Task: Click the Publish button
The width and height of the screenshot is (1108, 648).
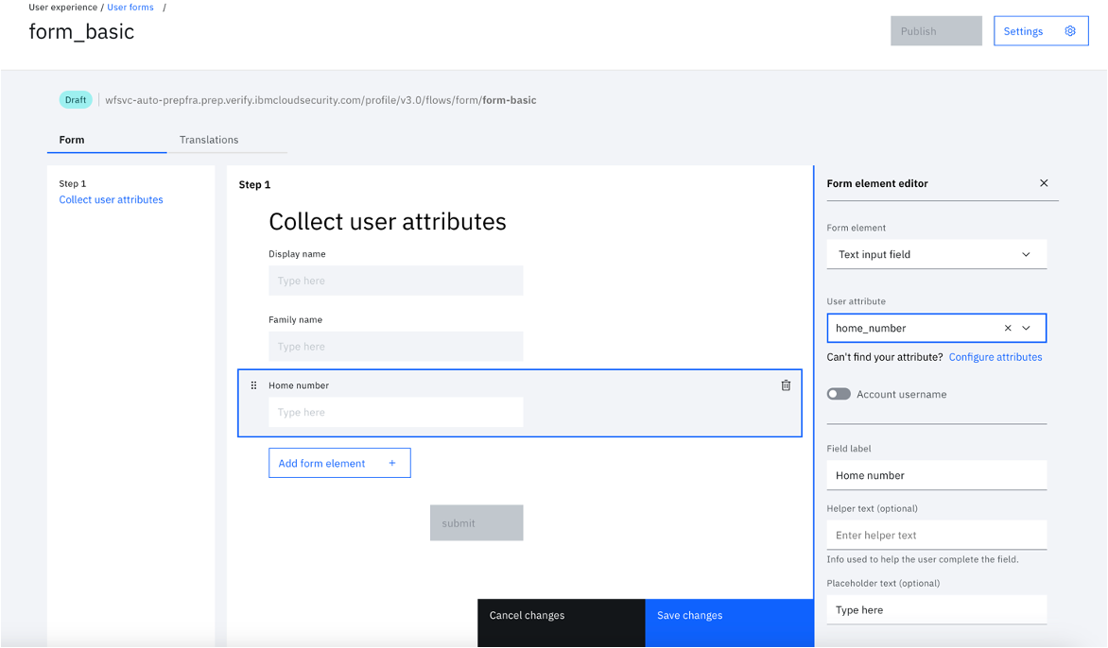Action: (936, 31)
